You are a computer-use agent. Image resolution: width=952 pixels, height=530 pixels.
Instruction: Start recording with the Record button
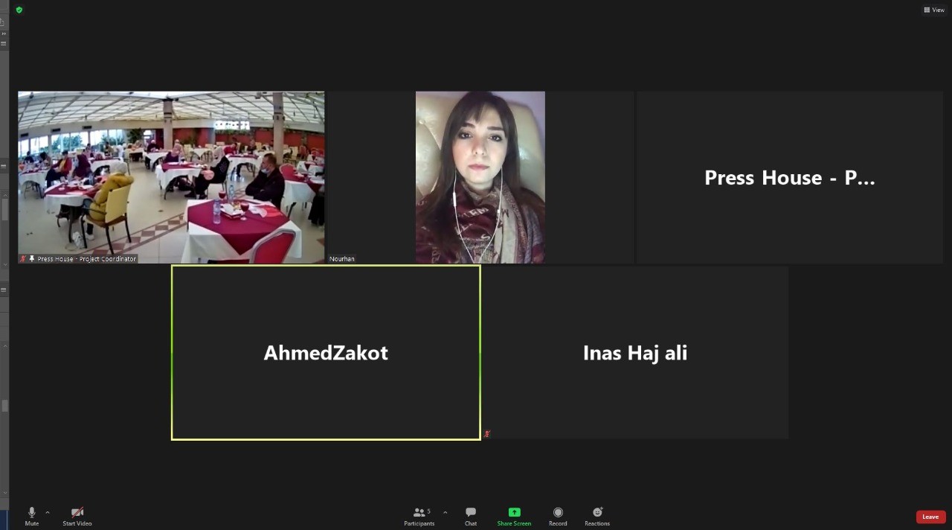558,517
